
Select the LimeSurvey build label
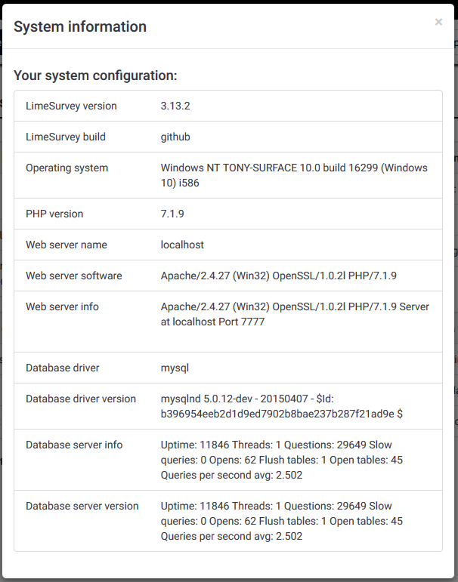66,137
